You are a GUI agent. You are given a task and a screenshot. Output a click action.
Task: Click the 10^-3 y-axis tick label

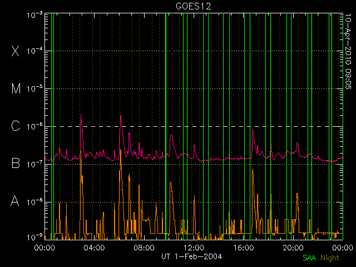click(x=34, y=15)
